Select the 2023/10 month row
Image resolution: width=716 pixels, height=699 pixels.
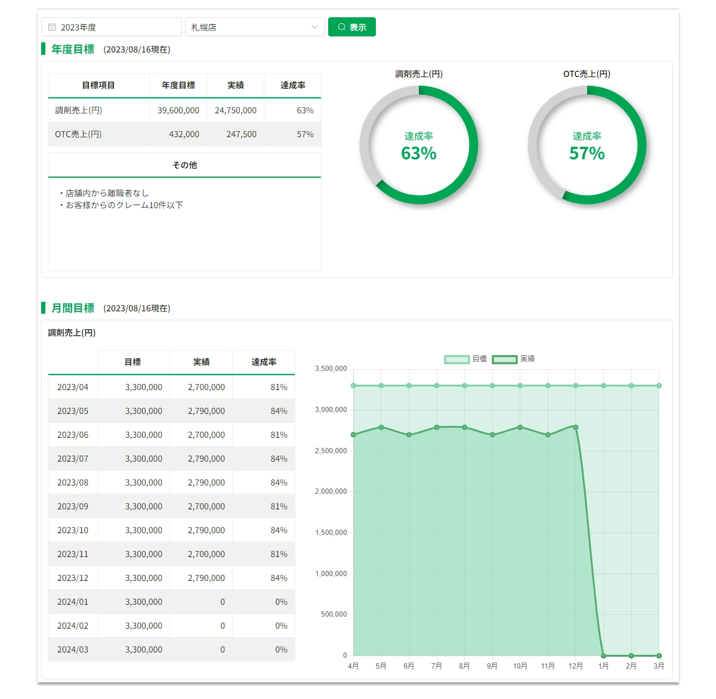(171, 530)
